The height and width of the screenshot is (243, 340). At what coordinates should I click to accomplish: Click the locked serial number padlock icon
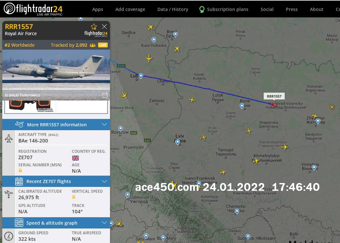click(x=20, y=170)
